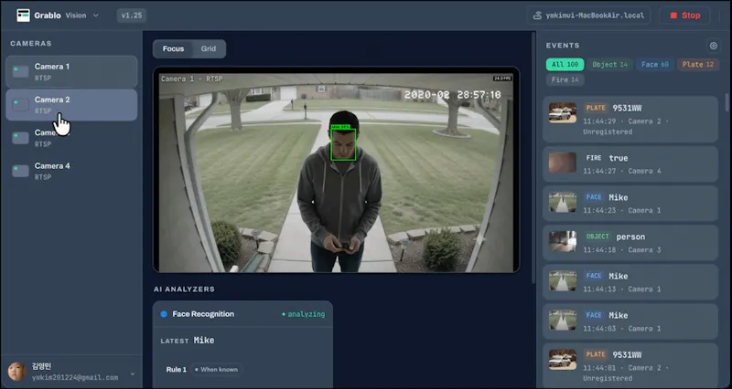Screen dimensions: 732x389
Task: Open the Mike 11:44:03 event thumbnail
Action: (563, 320)
